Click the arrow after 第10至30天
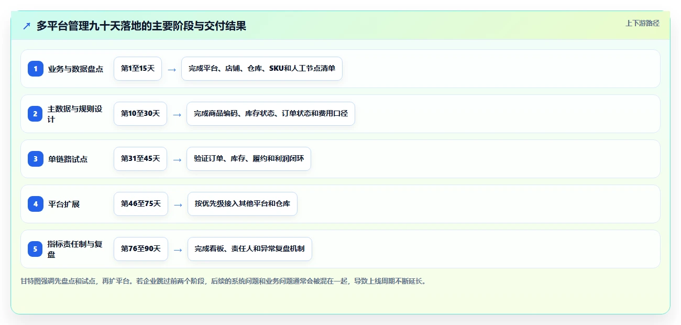This screenshot has height=325, width=681. click(177, 114)
